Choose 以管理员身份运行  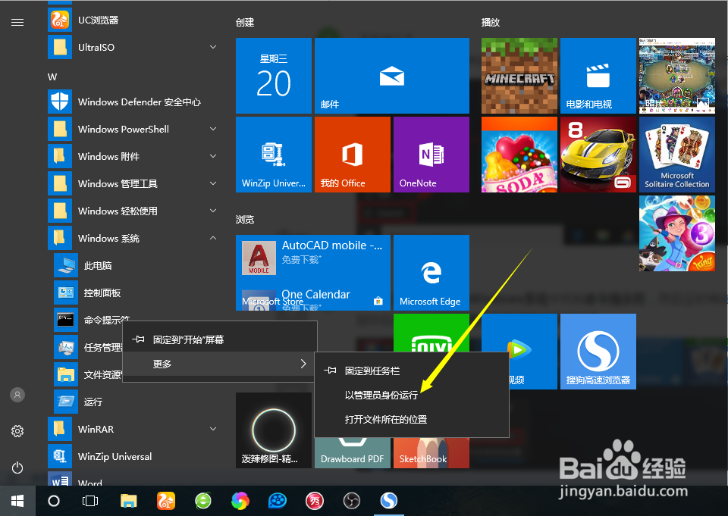click(411, 395)
